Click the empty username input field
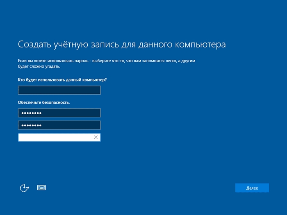287x215 pixels. 59,90
